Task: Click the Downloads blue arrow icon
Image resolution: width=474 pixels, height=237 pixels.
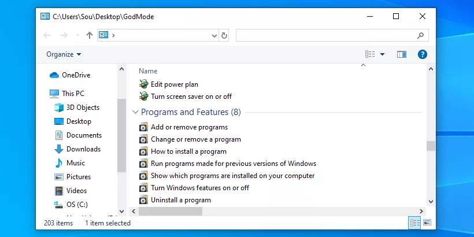Action: coord(58,149)
